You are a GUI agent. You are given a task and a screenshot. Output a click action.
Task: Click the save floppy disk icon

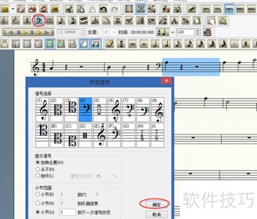[21, 9]
